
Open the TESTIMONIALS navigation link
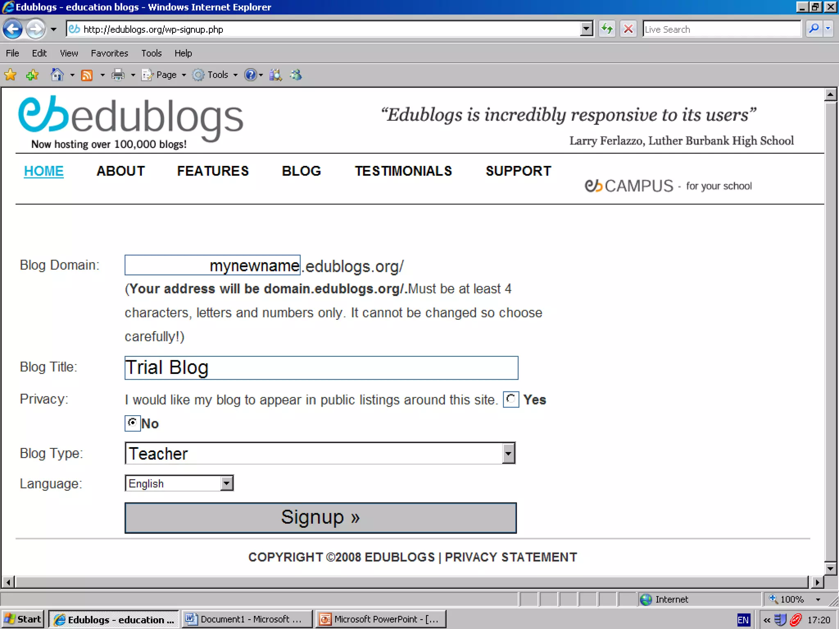tap(403, 171)
